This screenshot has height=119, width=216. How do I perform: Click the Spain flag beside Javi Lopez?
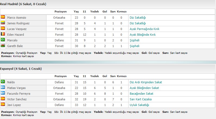tap(3, 104)
